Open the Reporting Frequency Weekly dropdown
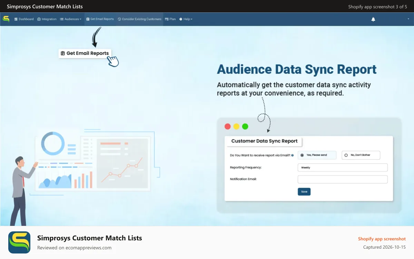414x259 pixels. click(343, 167)
